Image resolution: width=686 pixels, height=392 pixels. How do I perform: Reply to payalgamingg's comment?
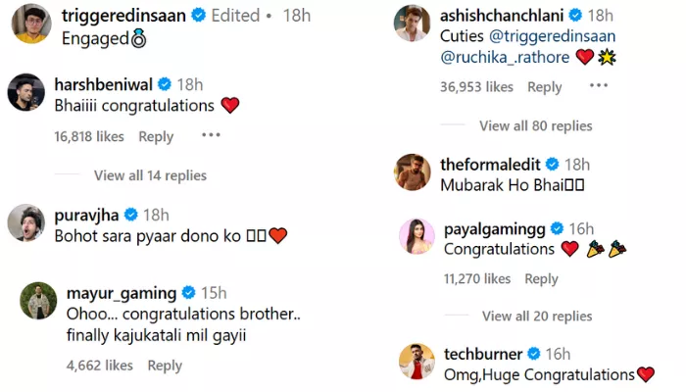tap(541, 278)
